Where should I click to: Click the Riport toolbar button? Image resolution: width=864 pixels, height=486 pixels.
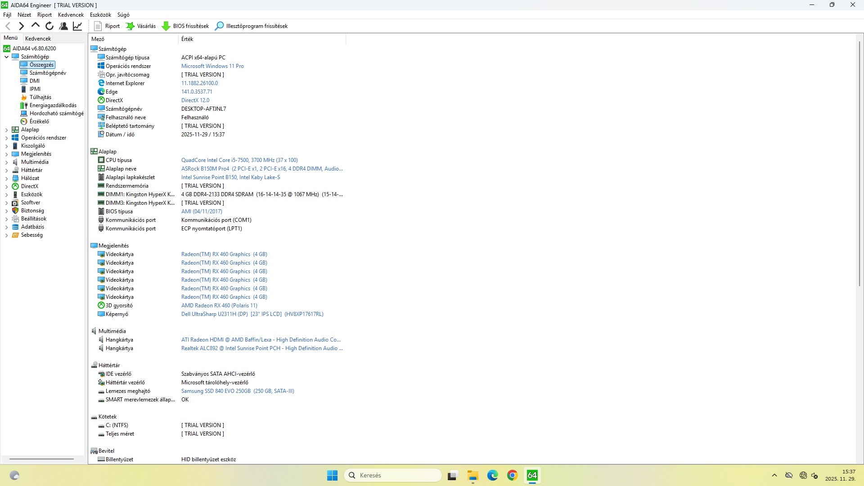click(107, 26)
